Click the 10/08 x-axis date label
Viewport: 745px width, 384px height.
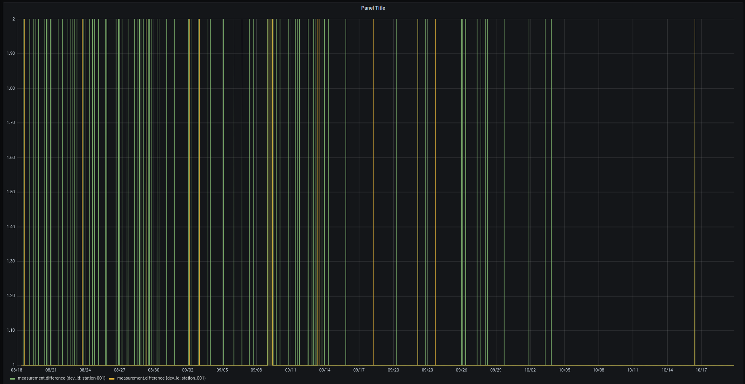click(598, 370)
